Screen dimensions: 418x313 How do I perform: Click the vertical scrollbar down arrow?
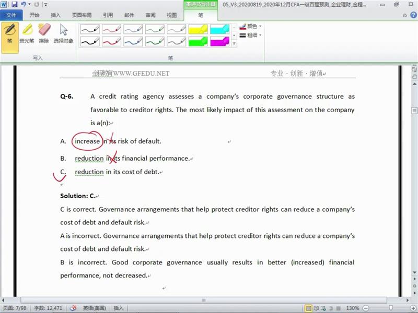[x=414, y=272]
